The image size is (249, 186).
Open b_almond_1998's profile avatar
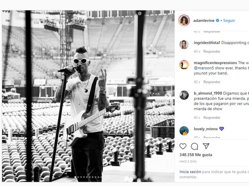point(184,95)
